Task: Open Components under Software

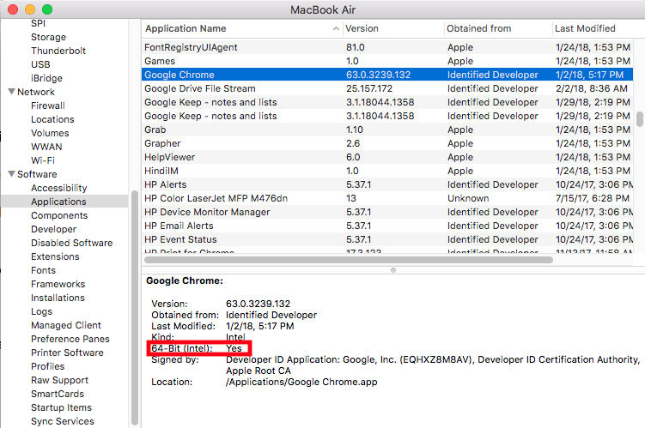Action: coord(59,215)
